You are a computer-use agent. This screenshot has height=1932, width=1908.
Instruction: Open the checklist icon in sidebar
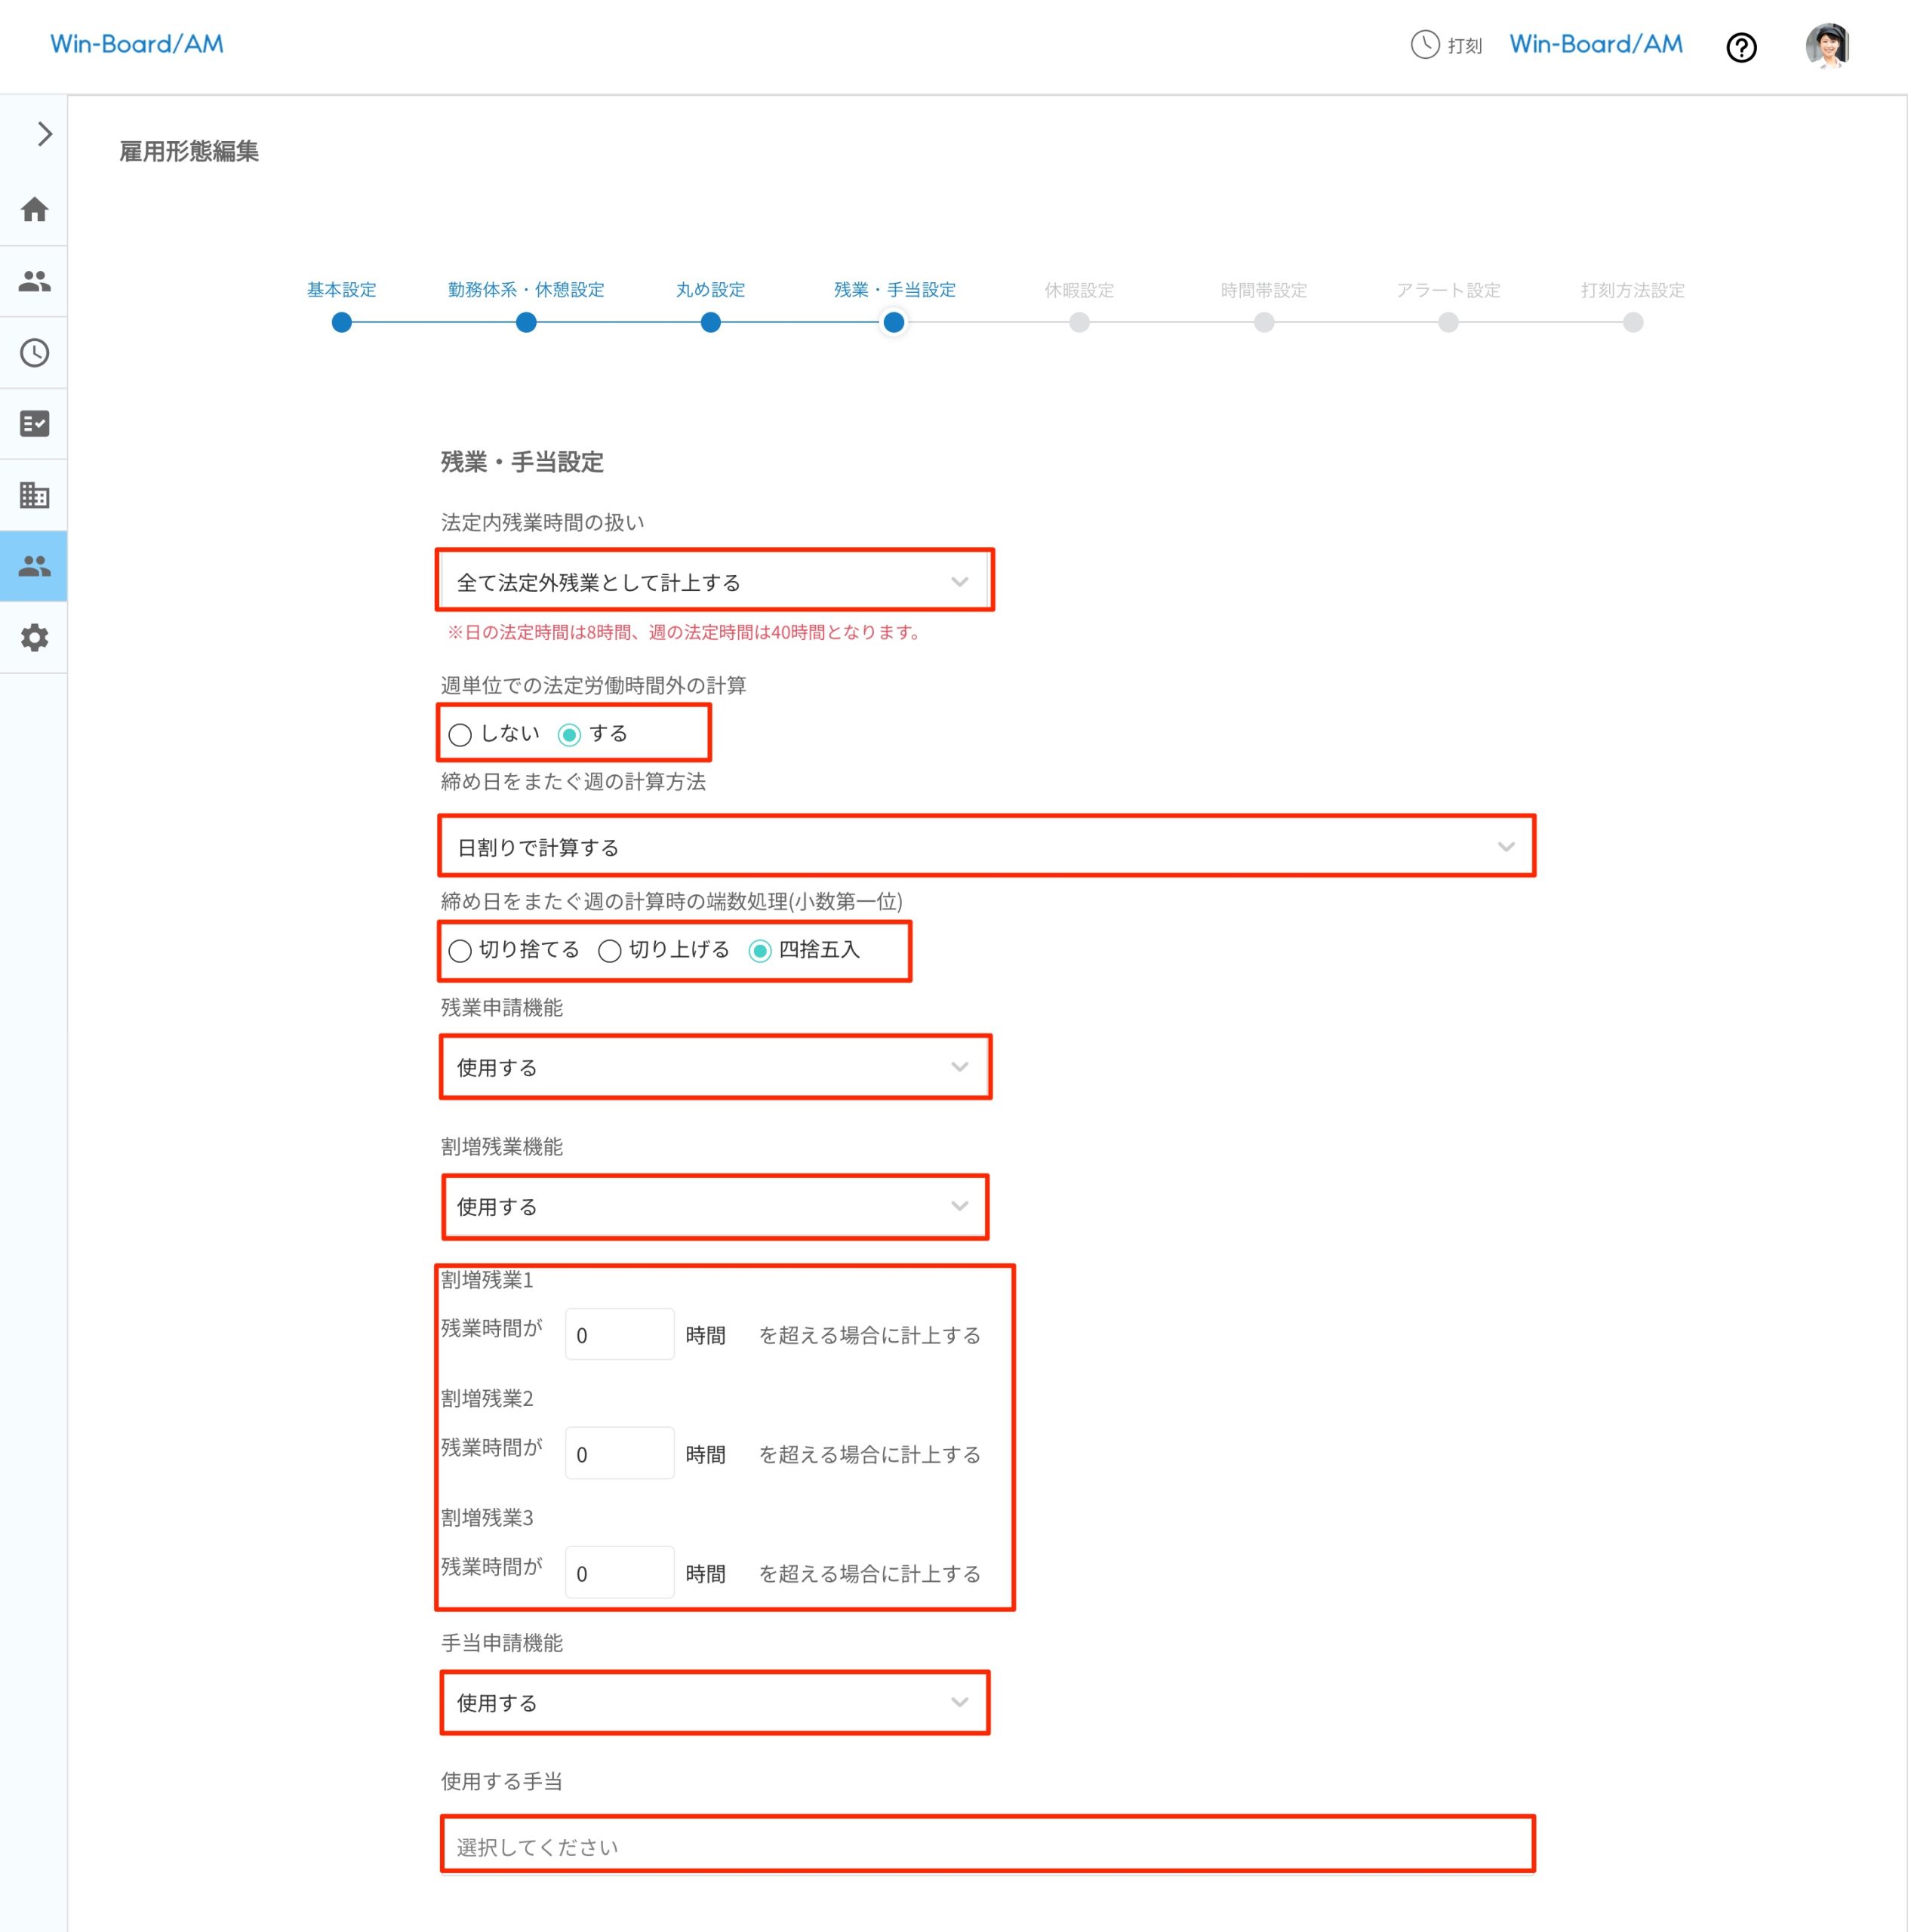click(x=35, y=424)
